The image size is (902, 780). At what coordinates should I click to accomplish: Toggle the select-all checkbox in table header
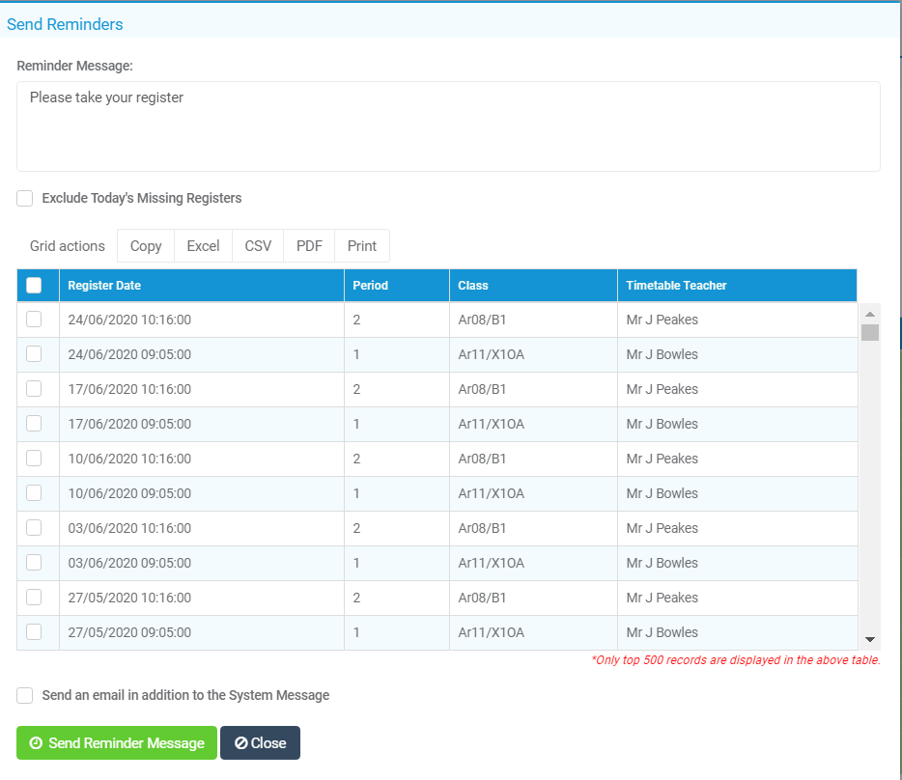(34, 286)
